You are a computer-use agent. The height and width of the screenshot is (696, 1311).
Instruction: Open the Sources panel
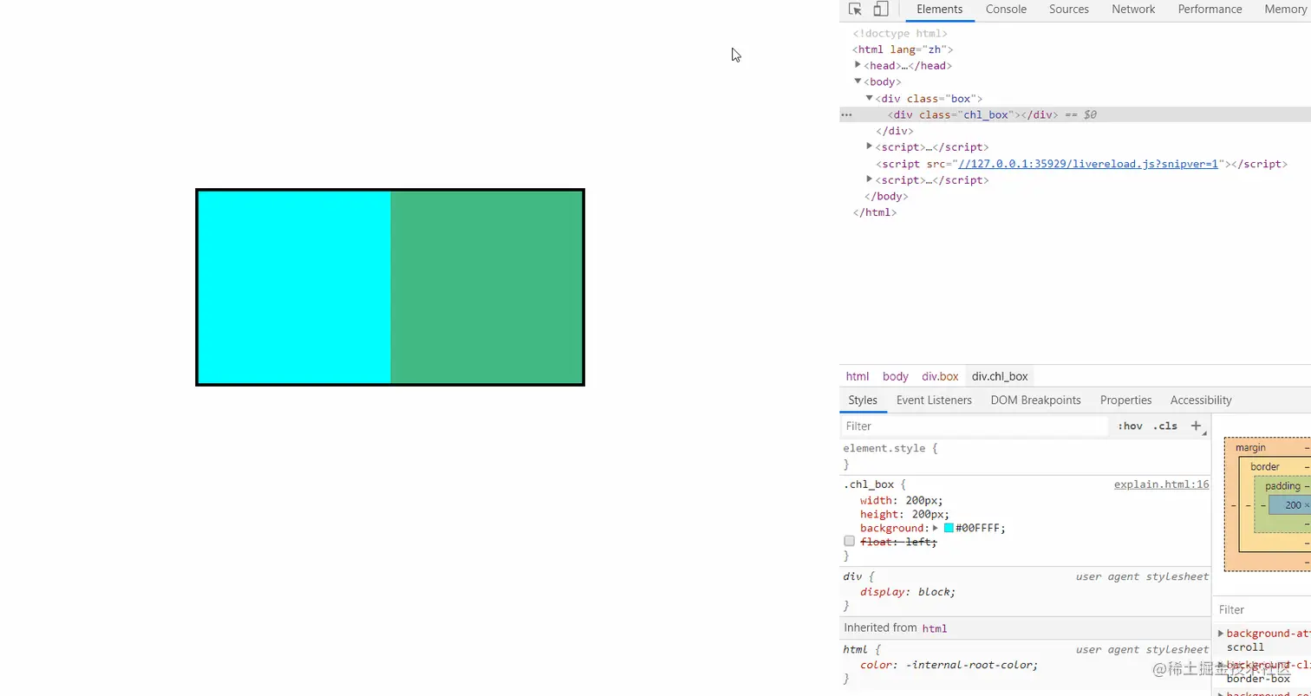pos(1068,9)
